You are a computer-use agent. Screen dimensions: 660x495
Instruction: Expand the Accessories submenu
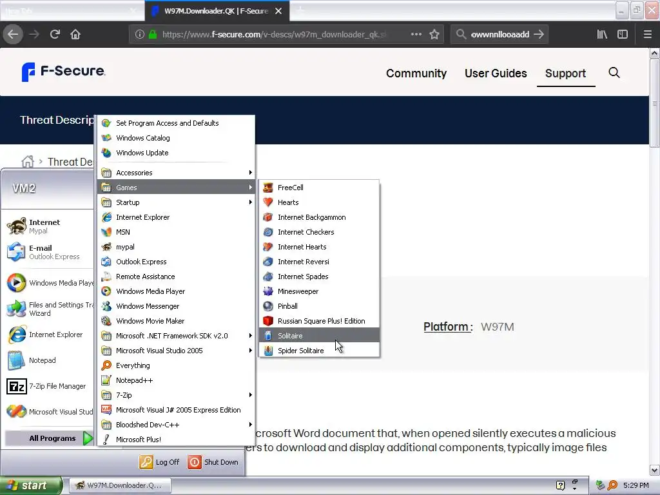coord(176,173)
